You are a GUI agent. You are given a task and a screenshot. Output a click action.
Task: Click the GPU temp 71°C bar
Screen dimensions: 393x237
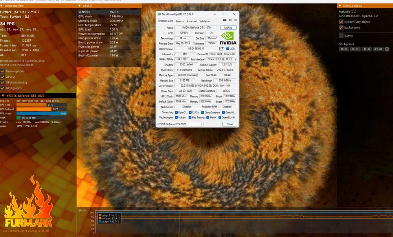(42, 105)
